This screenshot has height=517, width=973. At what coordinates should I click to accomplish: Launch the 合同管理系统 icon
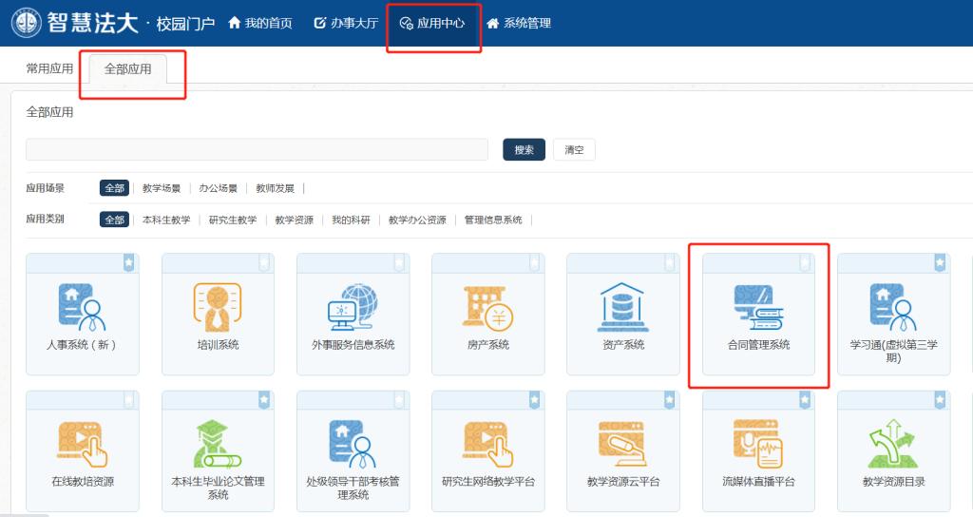pyautogui.click(x=758, y=306)
